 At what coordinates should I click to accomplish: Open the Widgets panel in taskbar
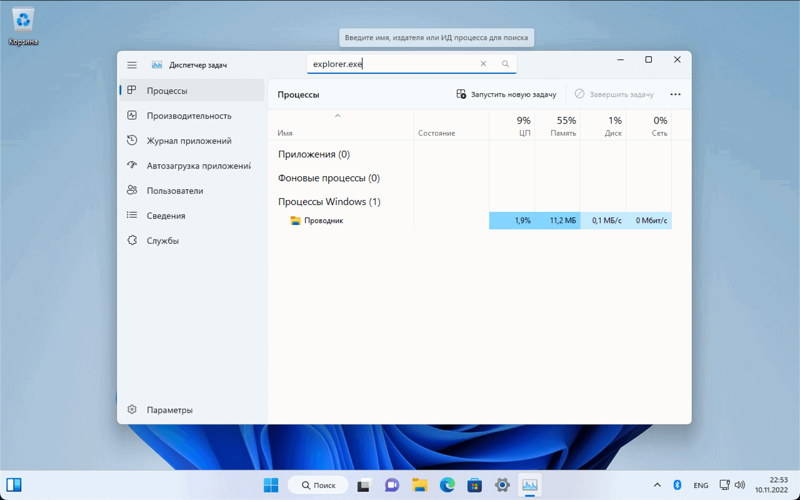pos(14,485)
